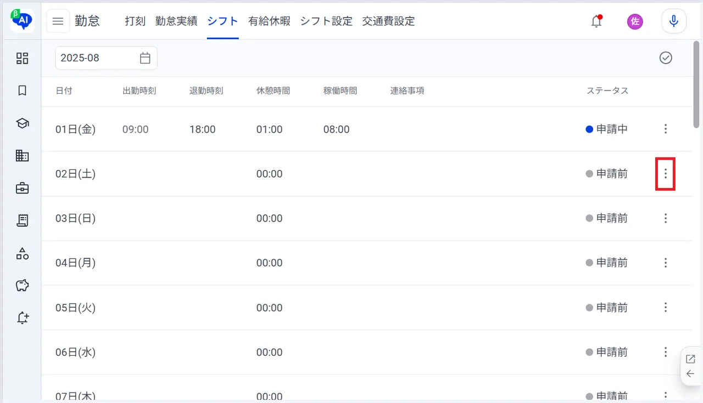Viewport: 703px width, 403px height.
Task: Switch to the 勤怠実績 tab
Action: 176,21
